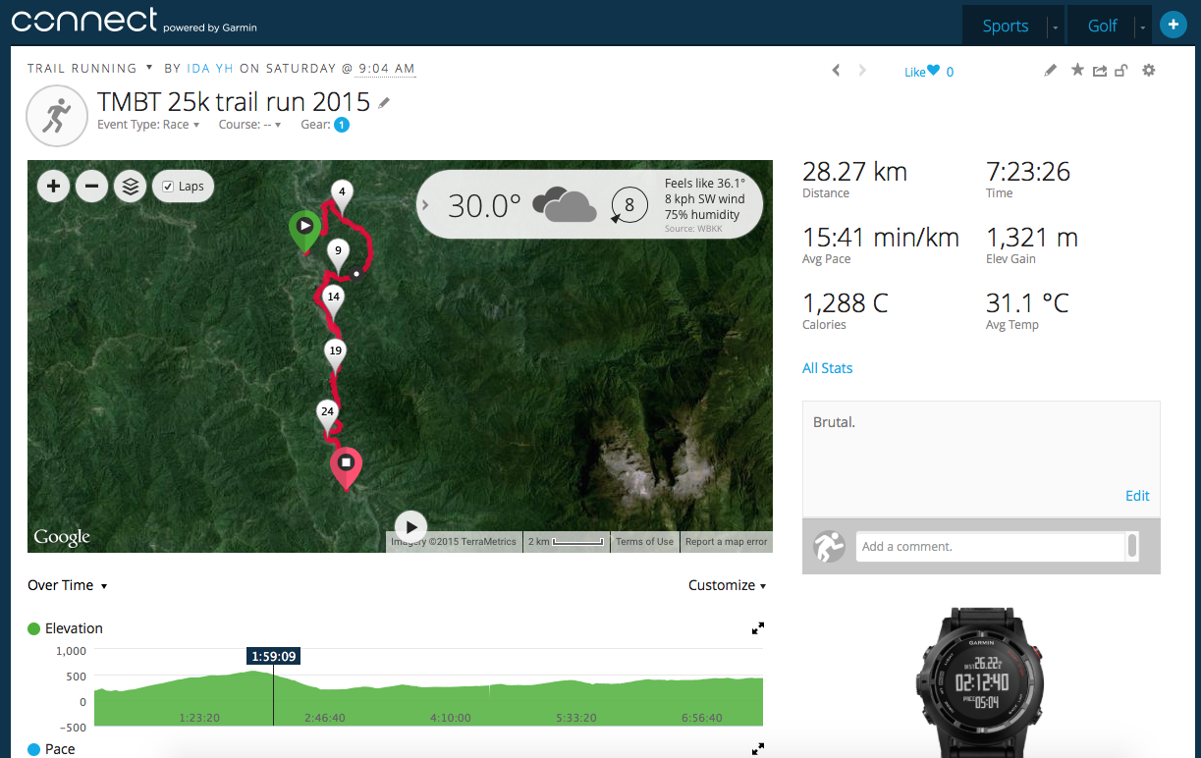Open the Sports tab

click(1006, 27)
